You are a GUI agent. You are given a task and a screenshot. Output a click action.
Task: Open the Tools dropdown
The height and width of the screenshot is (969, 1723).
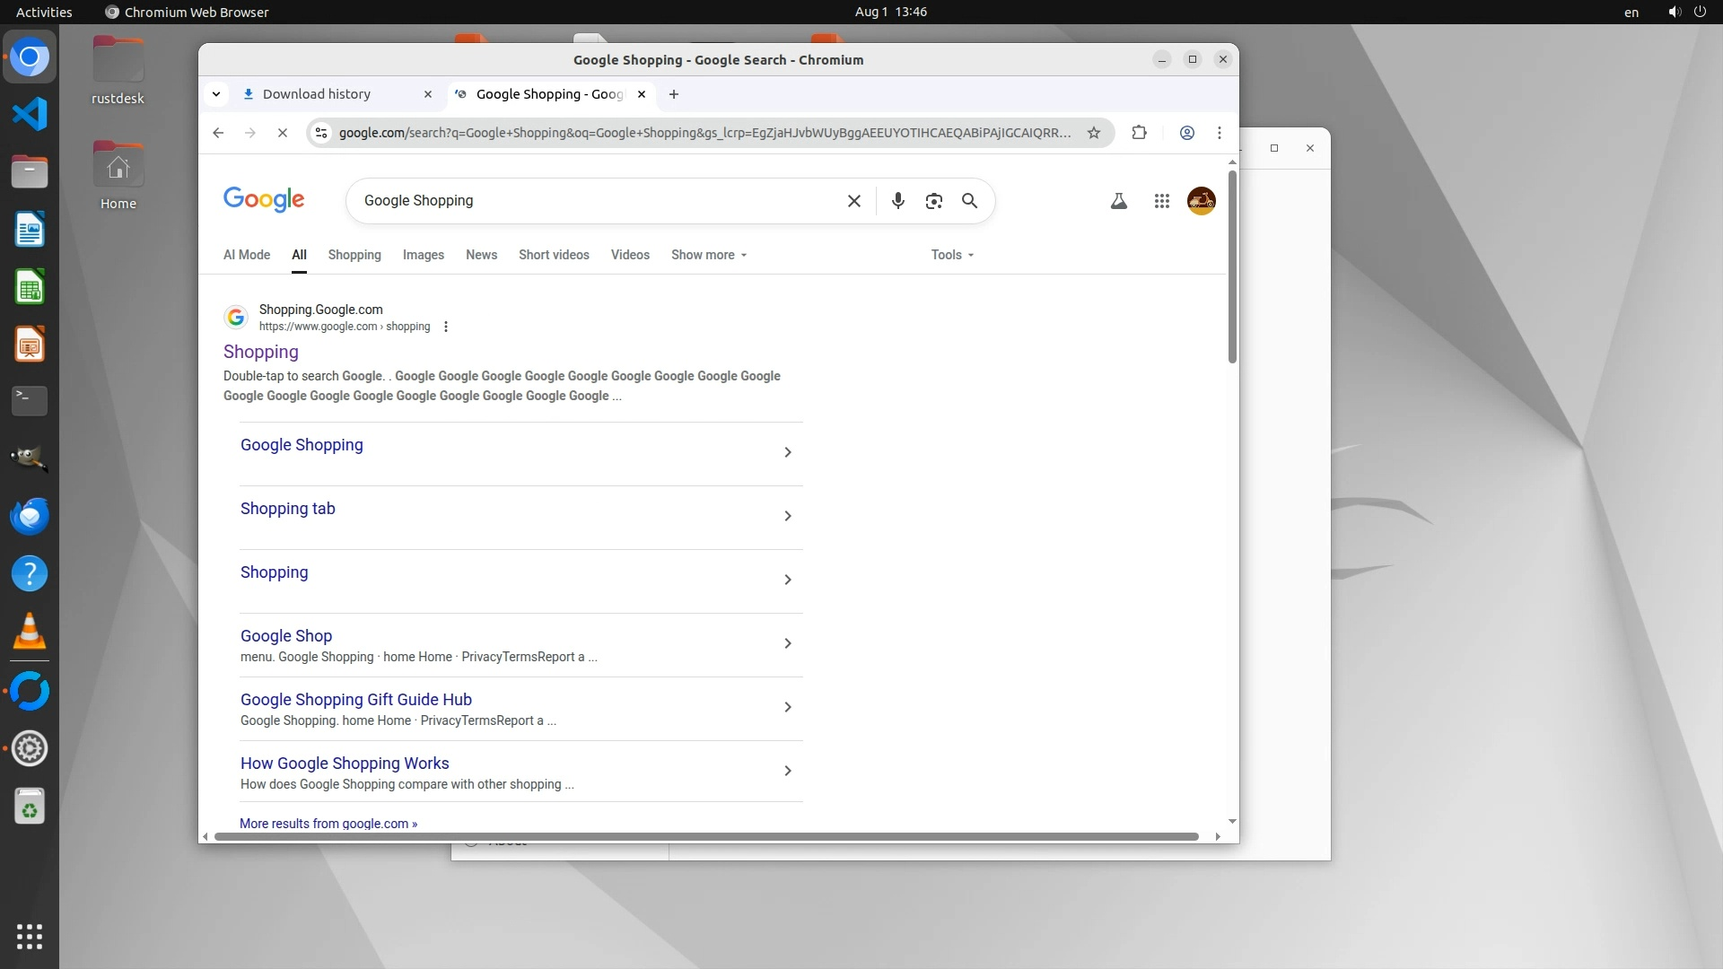951,255
